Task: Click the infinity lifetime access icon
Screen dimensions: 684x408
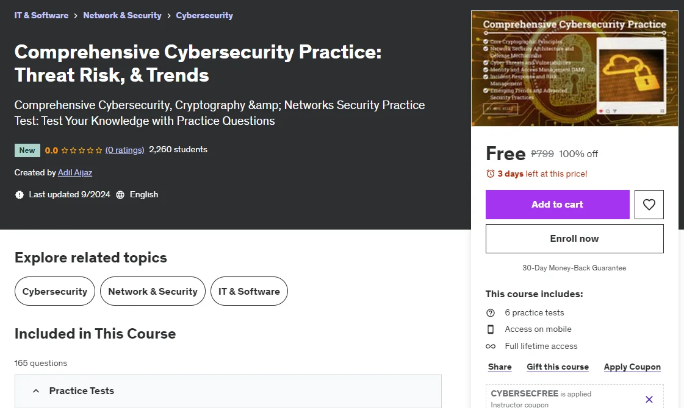Action: (491, 346)
